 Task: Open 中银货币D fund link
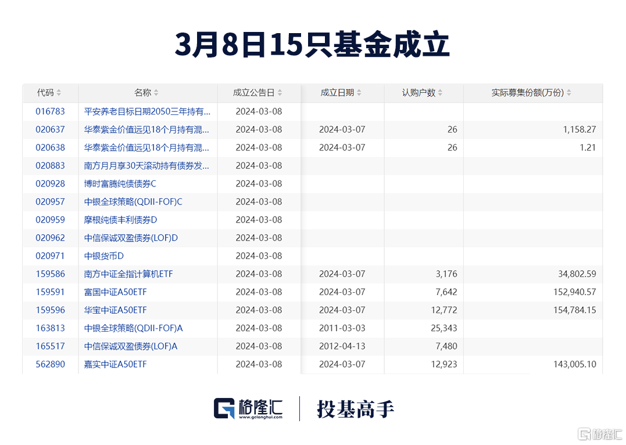[104, 256]
